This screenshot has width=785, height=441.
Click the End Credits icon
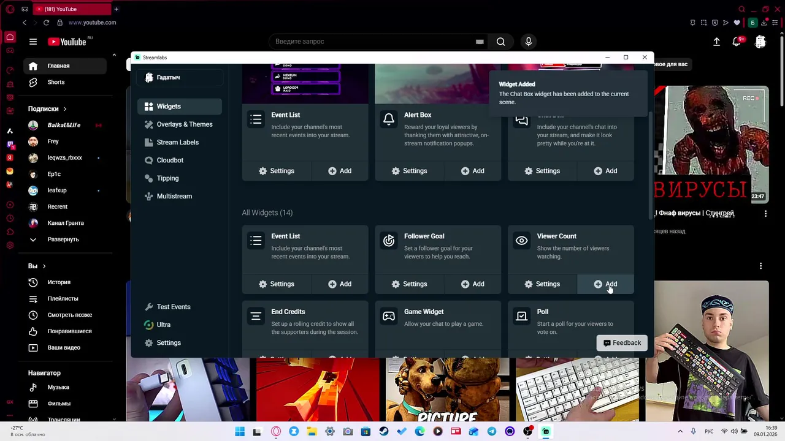[256, 316]
